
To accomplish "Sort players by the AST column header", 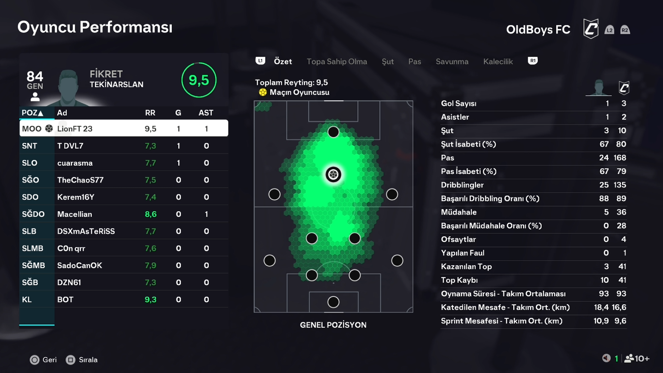I will (206, 113).
